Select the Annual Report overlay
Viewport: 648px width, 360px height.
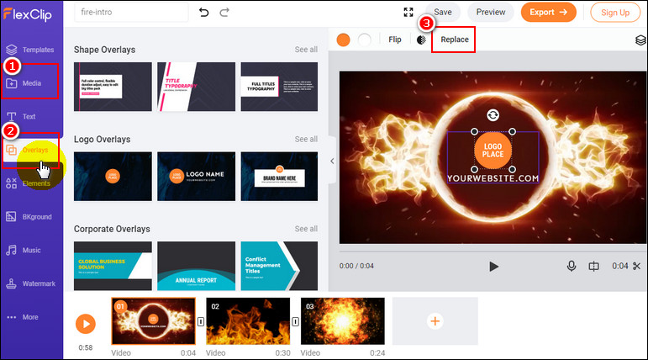pyautogui.click(x=197, y=266)
